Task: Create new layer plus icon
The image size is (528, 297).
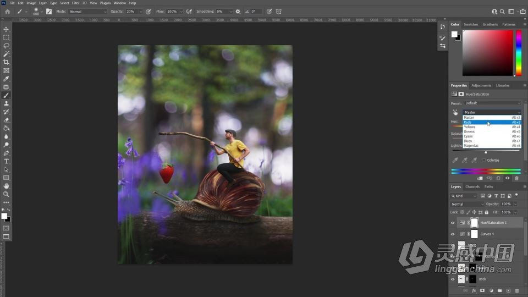Action: click(508, 290)
